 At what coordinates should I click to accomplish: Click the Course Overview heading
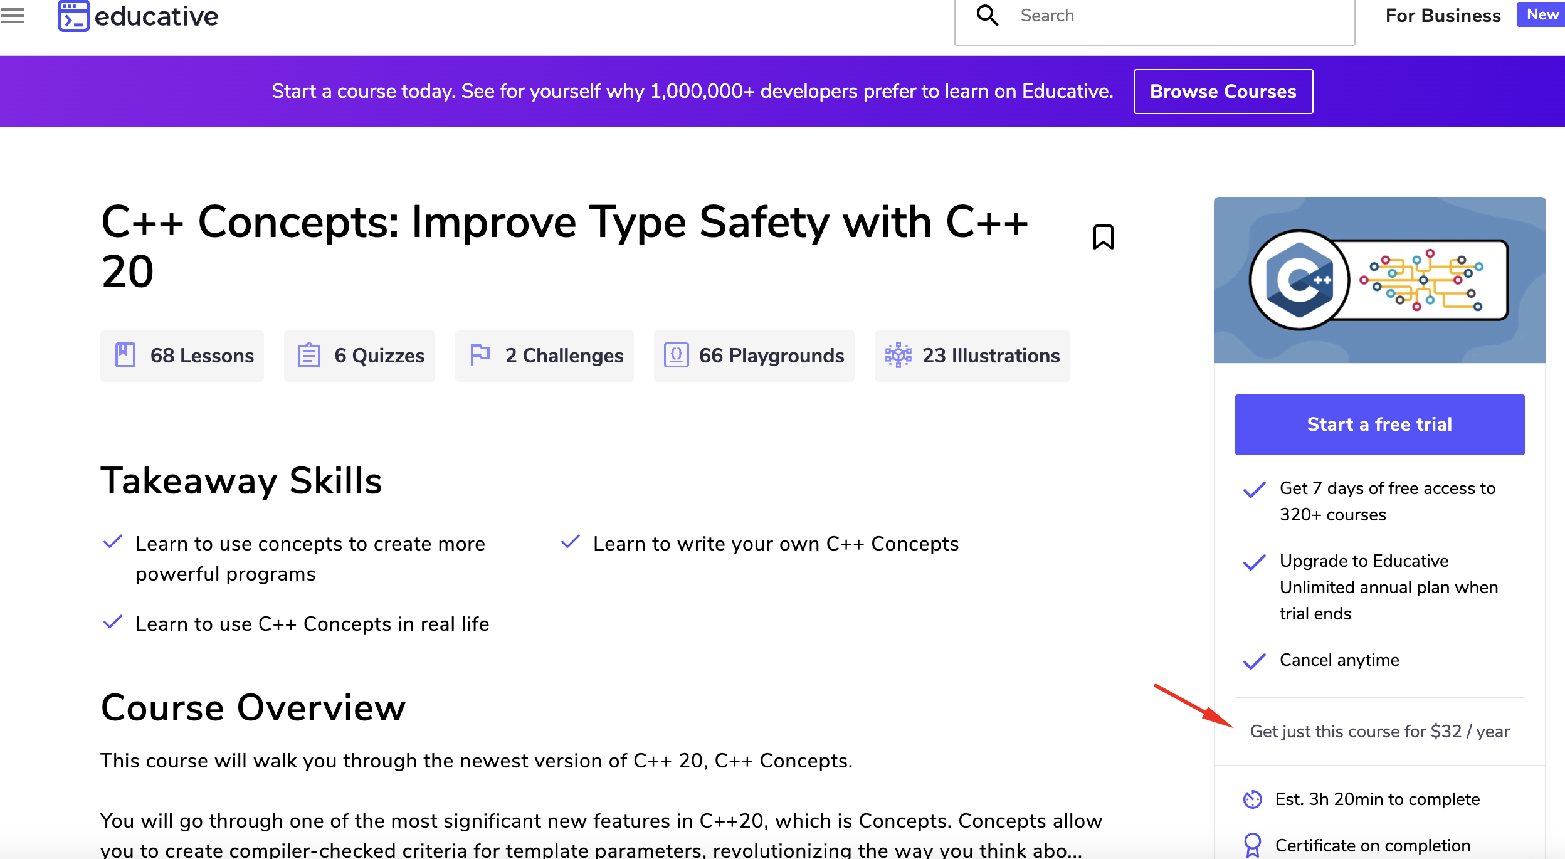[253, 708]
